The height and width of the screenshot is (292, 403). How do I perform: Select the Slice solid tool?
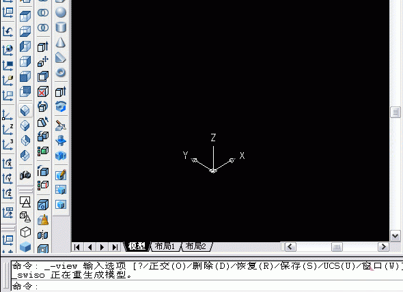tap(61, 126)
